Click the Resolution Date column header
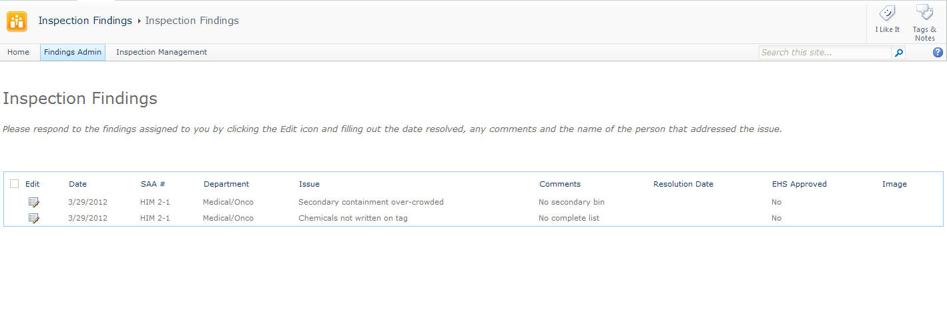The width and height of the screenshot is (947, 320). [x=683, y=184]
